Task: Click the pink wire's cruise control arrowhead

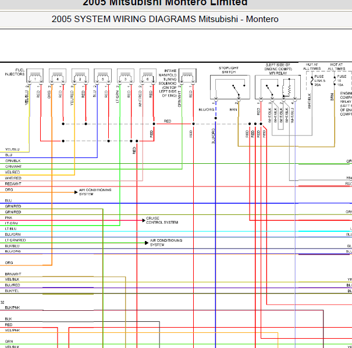Action: 144,220
